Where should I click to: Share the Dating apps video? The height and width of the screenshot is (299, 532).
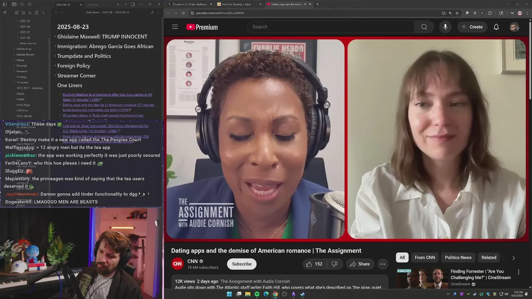360,264
